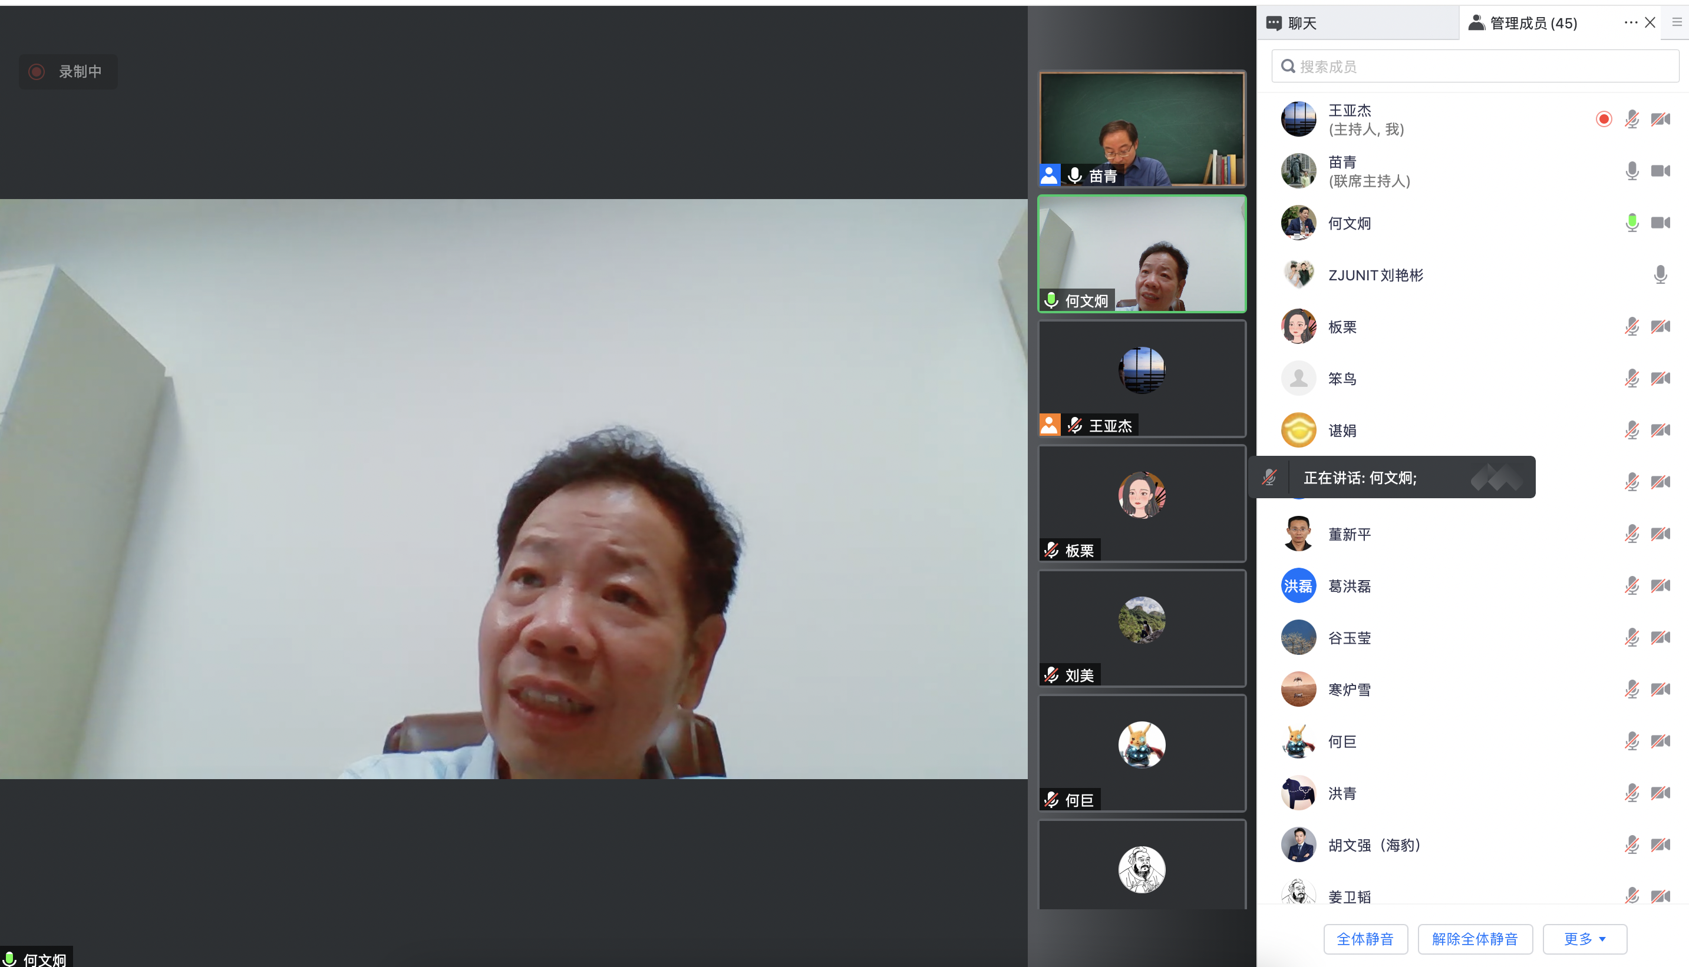The width and height of the screenshot is (1689, 967).
Task: Select 苗青's video thumbnail
Action: pos(1142,128)
